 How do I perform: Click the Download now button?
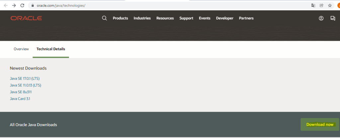(320, 124)
